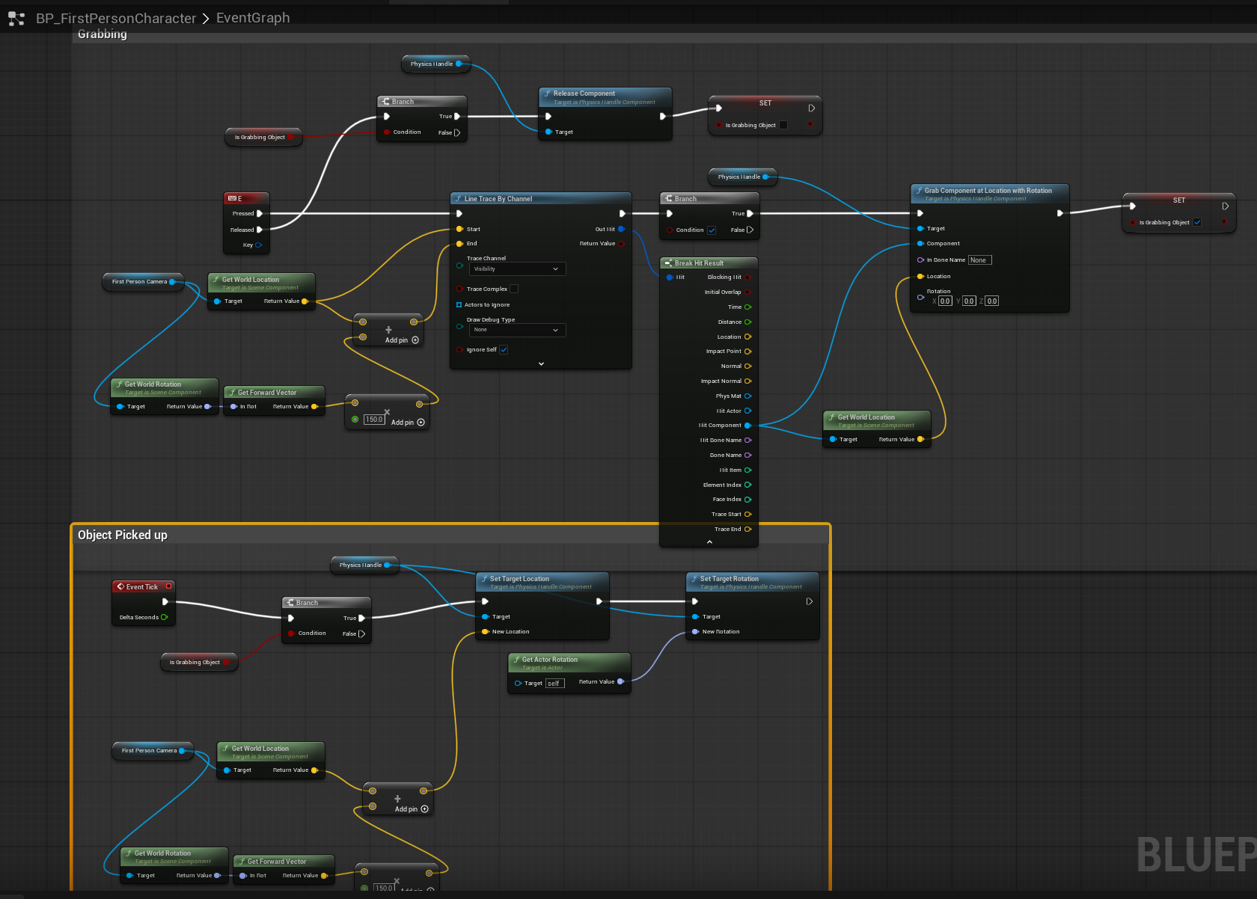The width and height of the screenshot is (1257, 899).
Task: Click the Blueprint graph icon in breadcrumb
Action: [x=16, y=18]
